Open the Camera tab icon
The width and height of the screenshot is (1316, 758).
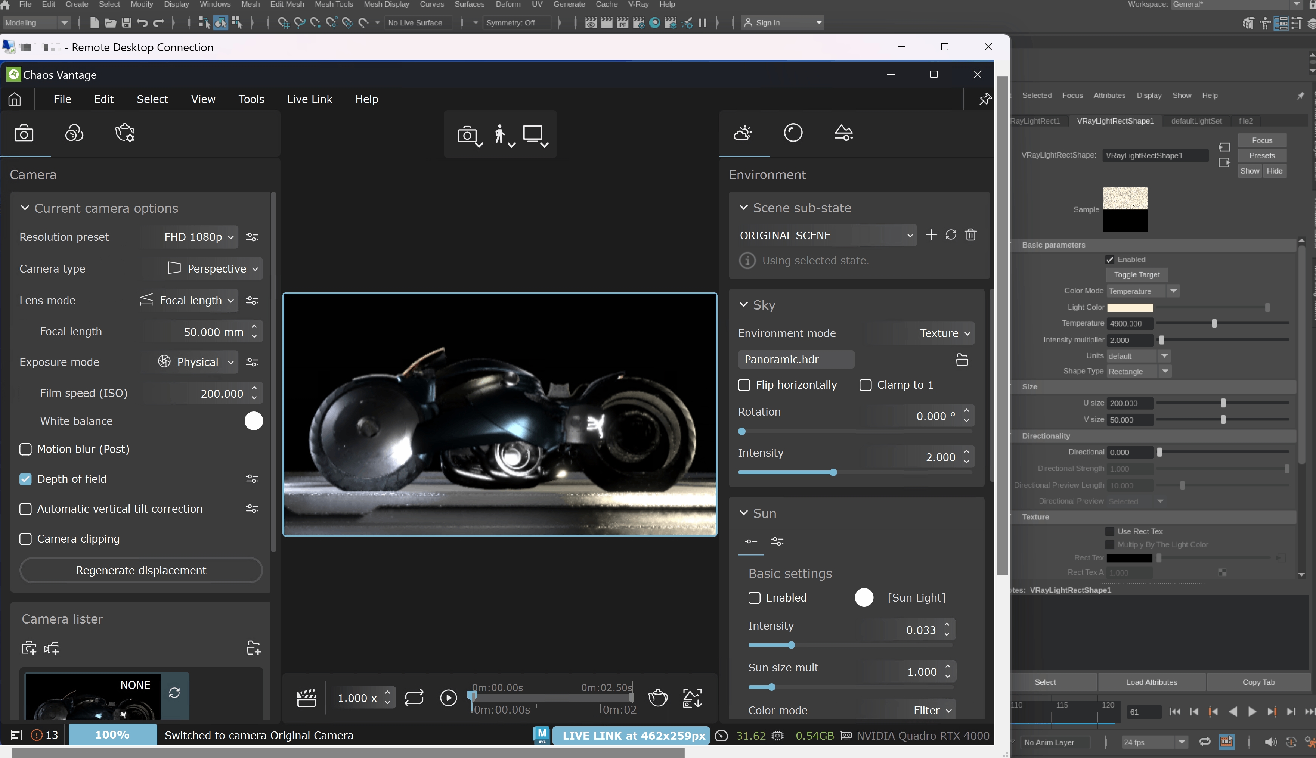[x=24, y=133]
